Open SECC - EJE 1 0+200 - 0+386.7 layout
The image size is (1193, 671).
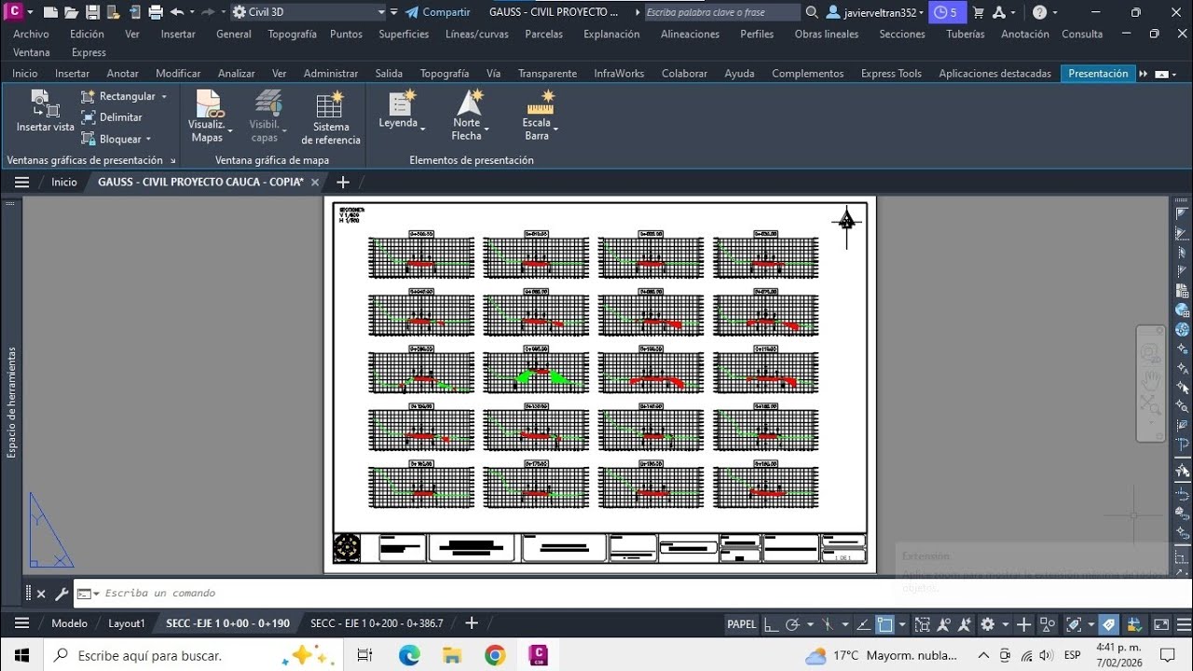point(377,623)
